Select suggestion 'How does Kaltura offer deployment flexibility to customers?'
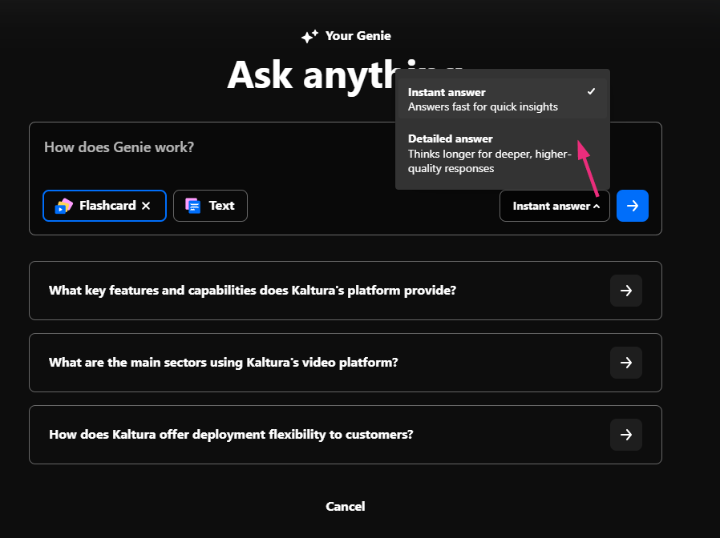 point(346,435)
